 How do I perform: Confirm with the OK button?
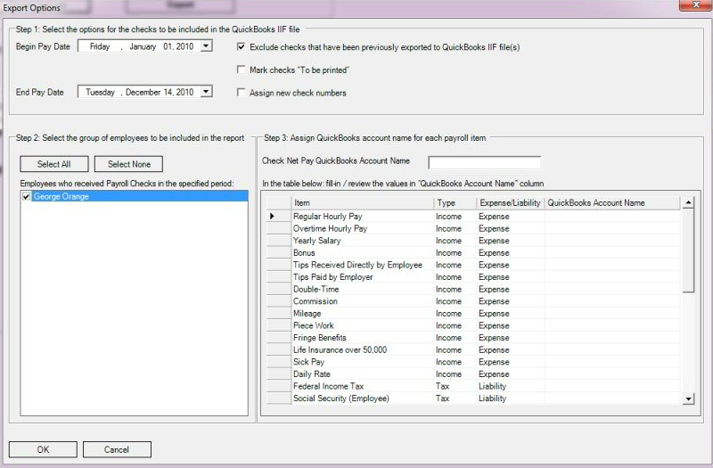(43, 449)
